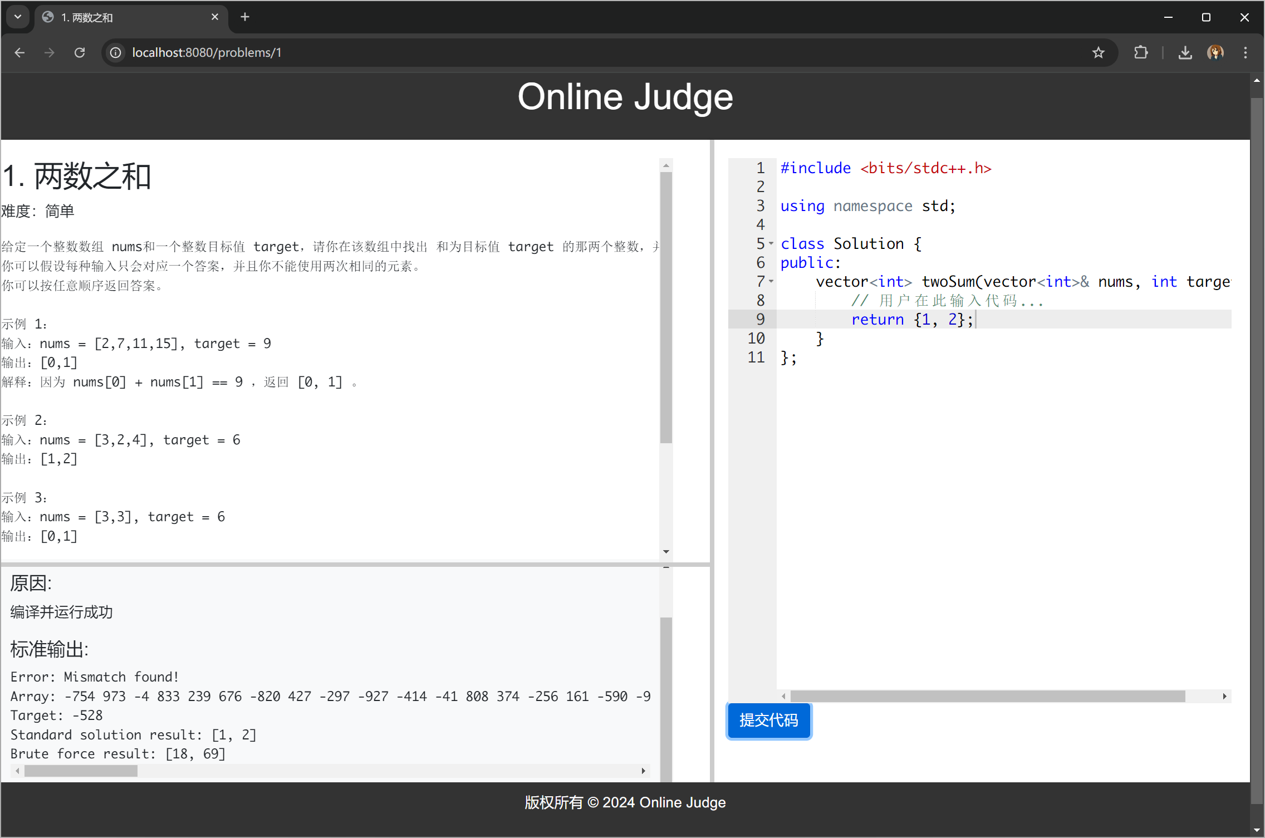Open the downloads icon in toolbar

tap(1185, 52)
